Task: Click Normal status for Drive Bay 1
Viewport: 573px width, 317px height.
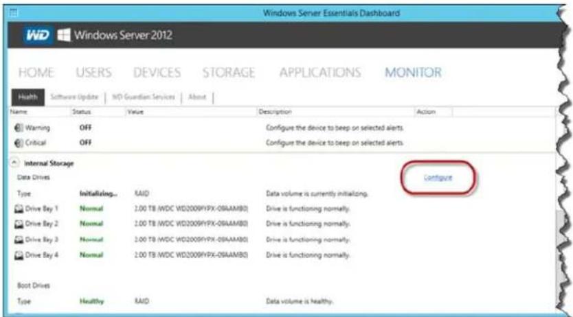Action: 91,209
